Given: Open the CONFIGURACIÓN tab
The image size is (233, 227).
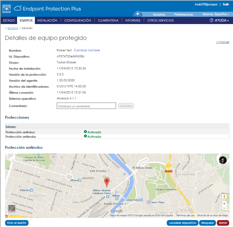Looking at the screenshot, I should tap(78, 21).
